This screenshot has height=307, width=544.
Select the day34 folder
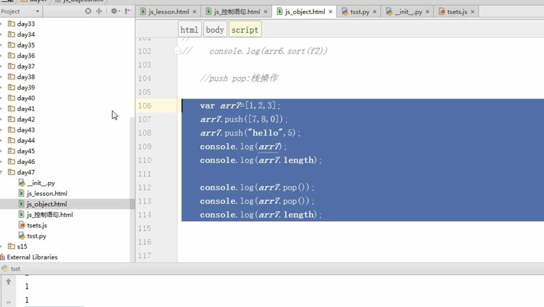[26, 34]
